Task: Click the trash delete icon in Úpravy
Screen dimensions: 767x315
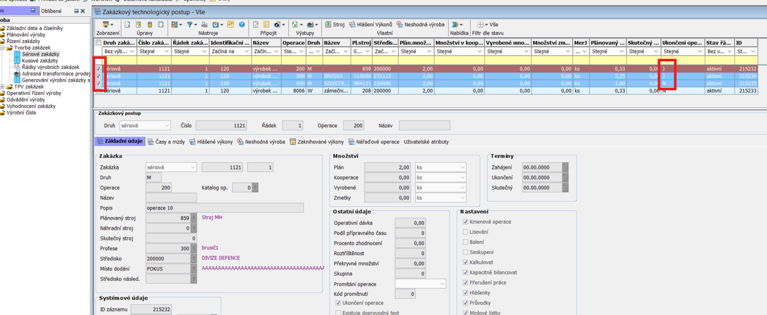Action: coord(149,24)
